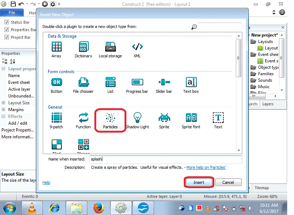Image resolution: width=294 pixels, height=215 pixels.
Task: Expand the Margins property
Action: (3, 109)
